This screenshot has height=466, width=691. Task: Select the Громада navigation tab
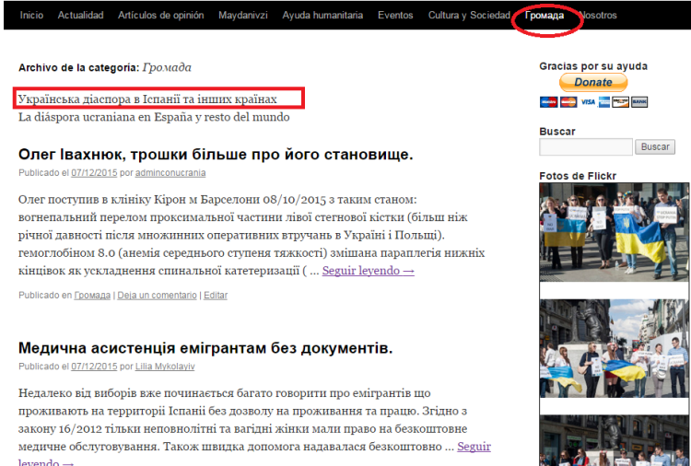[x=545, y=16]
